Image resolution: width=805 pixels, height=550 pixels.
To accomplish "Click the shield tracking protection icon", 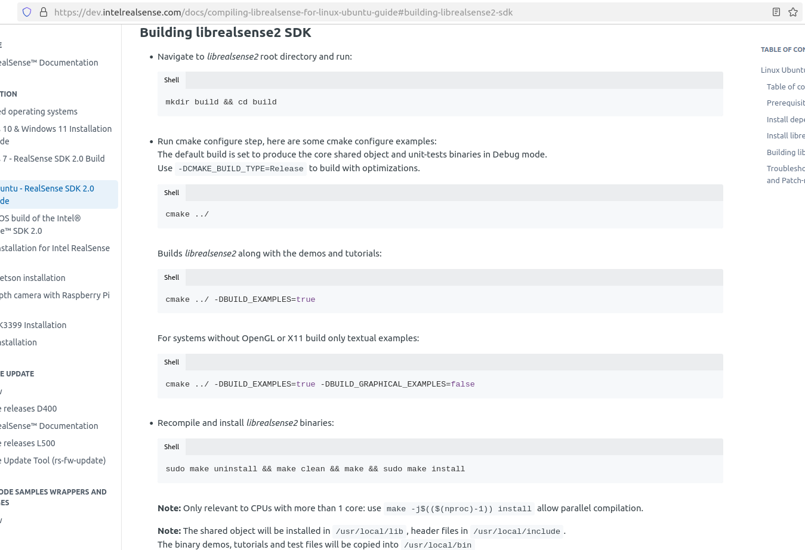I will pos(27,12).
